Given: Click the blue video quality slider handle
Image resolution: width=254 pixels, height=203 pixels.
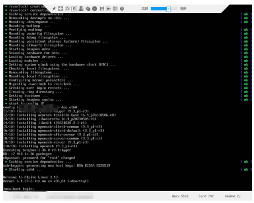Looking at the screenshot, I should click(x=168, y=8).
